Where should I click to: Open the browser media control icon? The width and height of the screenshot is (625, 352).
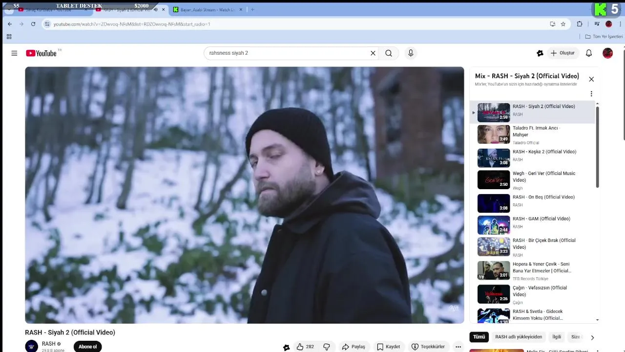(x=597, y=24)
